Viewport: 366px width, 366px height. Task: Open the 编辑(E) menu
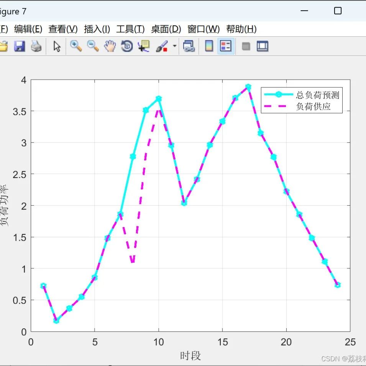pyautogui.click(x=28, y=29)
